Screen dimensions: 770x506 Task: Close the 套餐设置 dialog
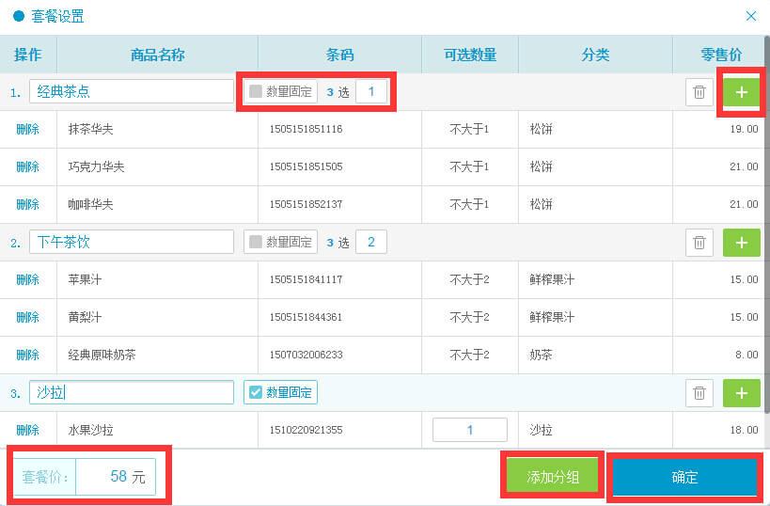(x=750, y=16)
